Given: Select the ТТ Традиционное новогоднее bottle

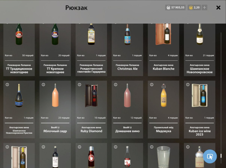Looking at the screenshot, I should click(x=19, y=50).
